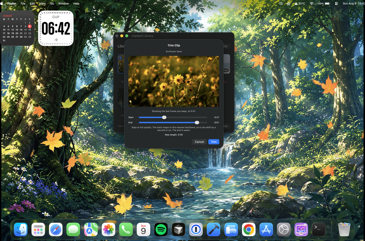Screen dimensions: 365x241
Task: Click the date and time in the menu bar
Action: 354,3
